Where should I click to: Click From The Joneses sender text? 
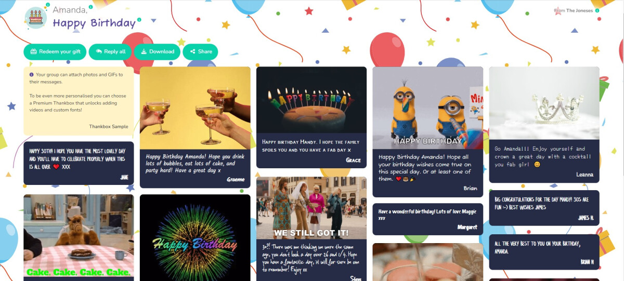point(574,10)
